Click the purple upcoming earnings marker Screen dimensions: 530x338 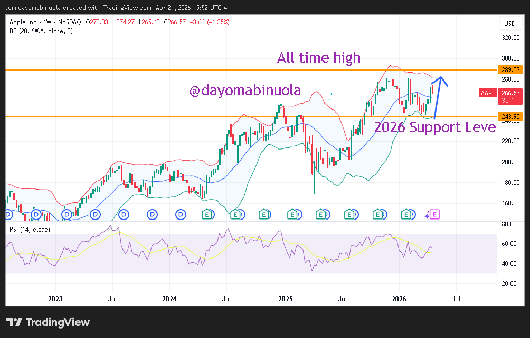pos(434,214)
